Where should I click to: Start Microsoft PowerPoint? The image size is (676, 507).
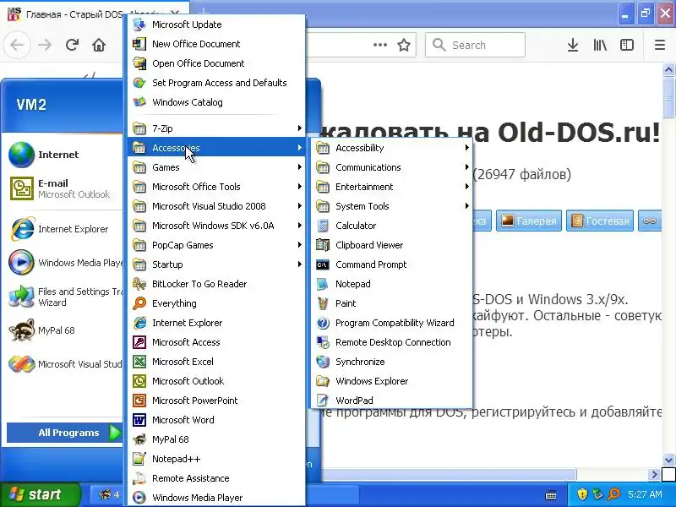(x=216, y=400)
